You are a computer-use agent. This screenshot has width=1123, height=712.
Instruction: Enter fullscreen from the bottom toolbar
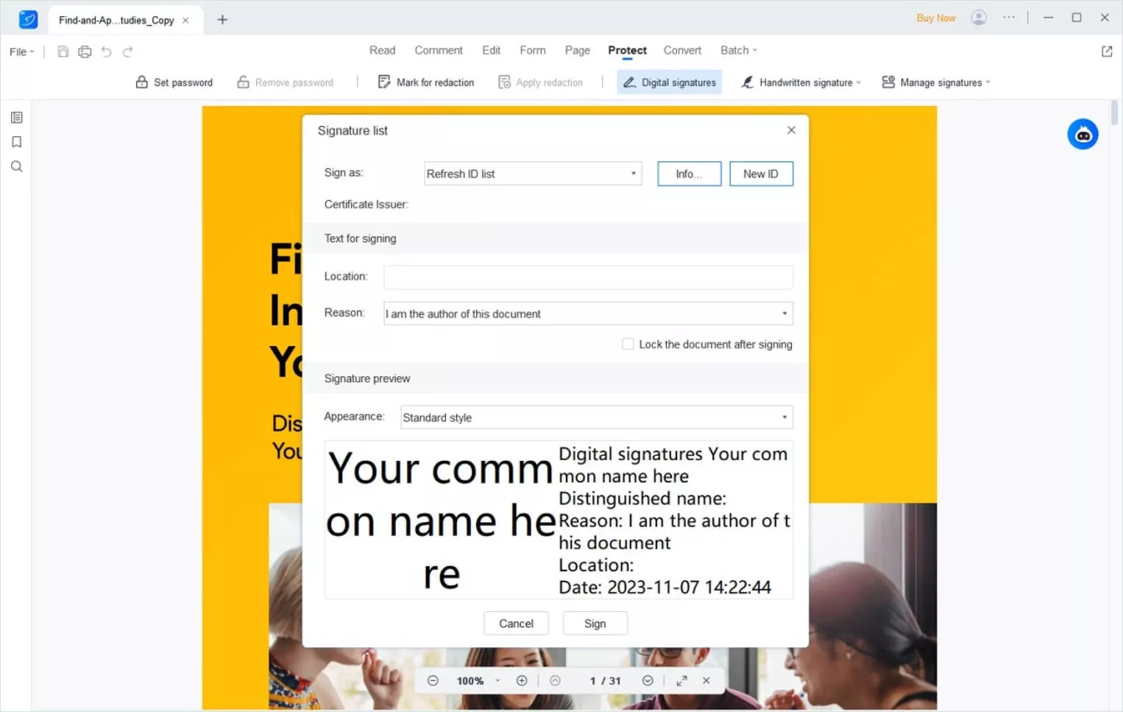pyautogui.click(x=681, y=680)
